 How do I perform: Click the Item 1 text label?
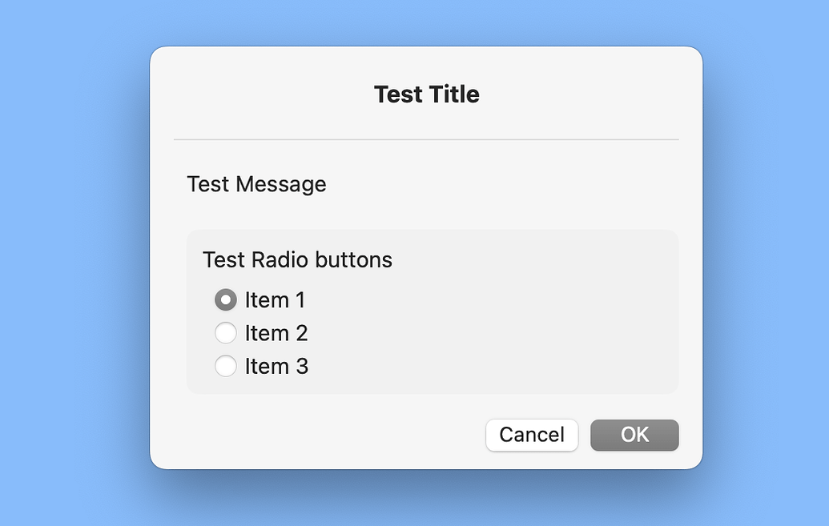(x=275, y=299)
